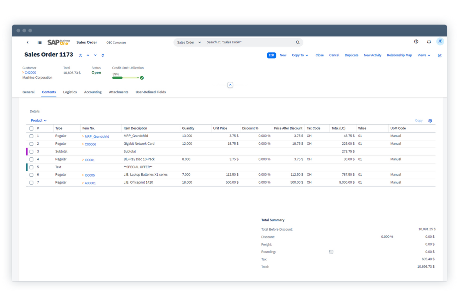Click the search magnifier icon

298,42
